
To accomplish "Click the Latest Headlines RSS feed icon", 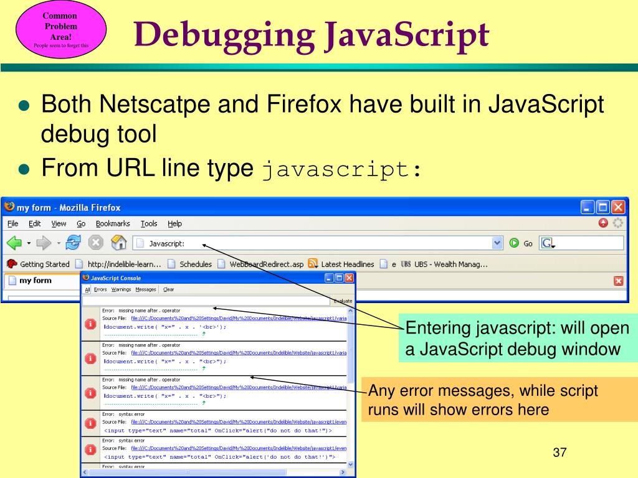I will click(313, 264).
